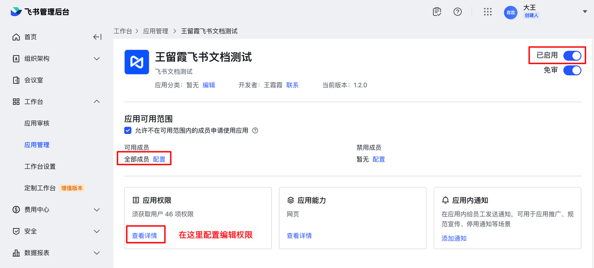Open the task checklist icon in header
The width and height of the screenshot is (594, 268).
tap(437, 12)
